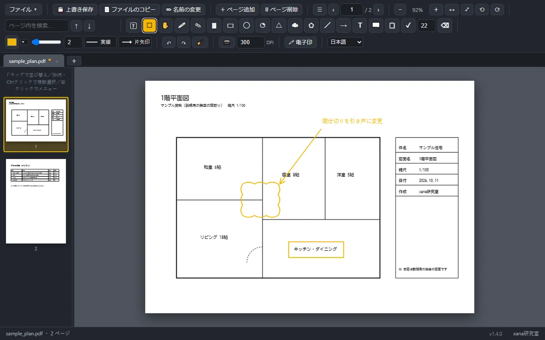Click the DPI field showing 300
Screen dimensions: 545x340
(x=250, y=42)
